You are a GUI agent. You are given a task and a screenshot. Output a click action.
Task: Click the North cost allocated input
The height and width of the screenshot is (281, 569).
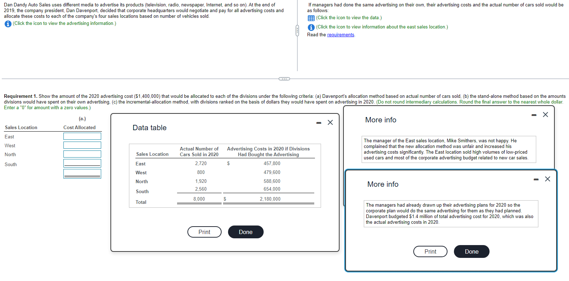coord(82,154)
